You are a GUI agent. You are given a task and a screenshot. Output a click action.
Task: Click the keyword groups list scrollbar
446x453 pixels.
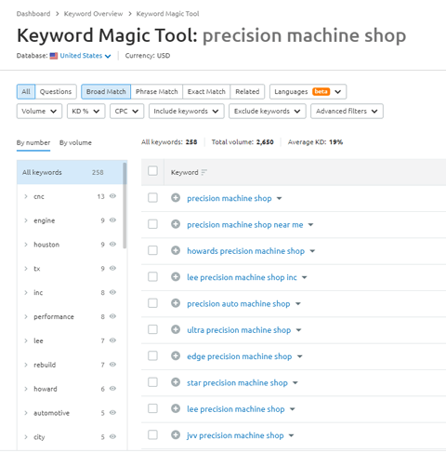(x=125, y=206)
